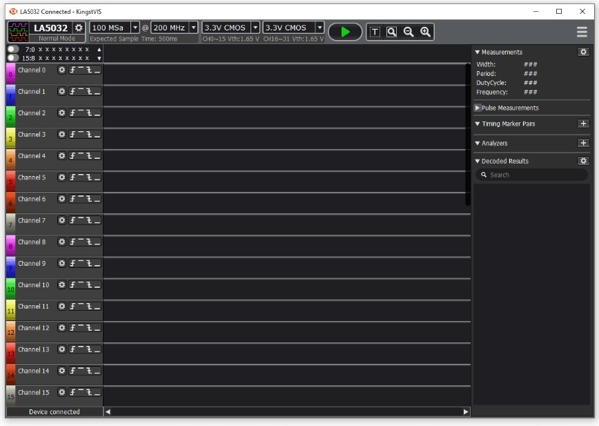Open Channel 4 settings gear
599x426 pixels.
coord(62,156)
